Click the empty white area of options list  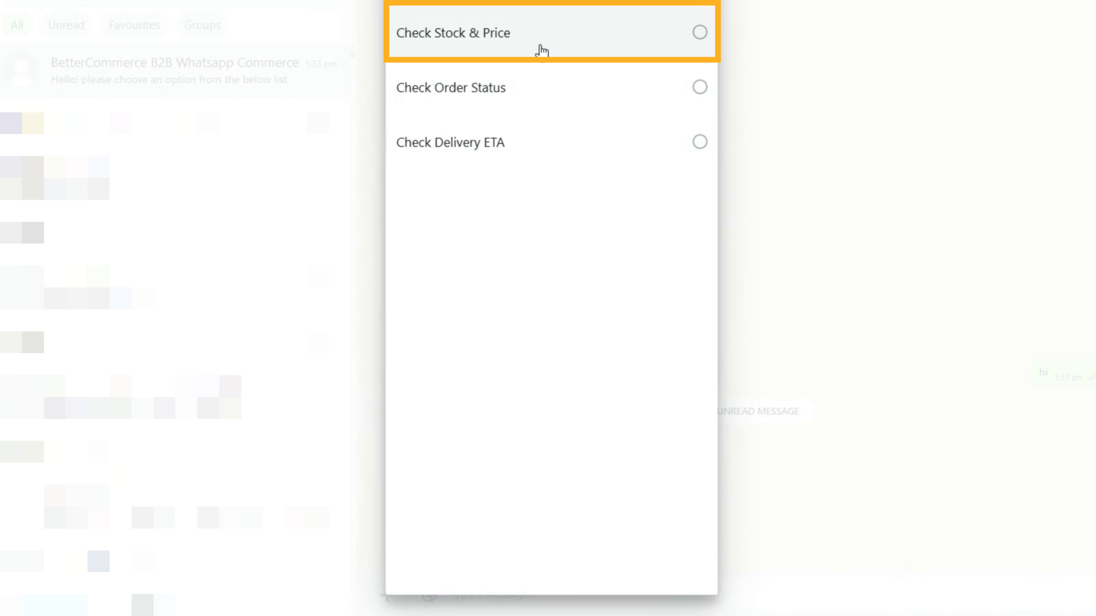pos(551,371)
